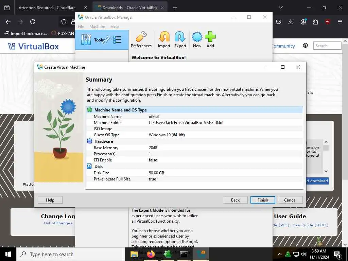Open the RUSSIAN bookmark
This screenshot has width=348, height=261.
pos(63,34)
